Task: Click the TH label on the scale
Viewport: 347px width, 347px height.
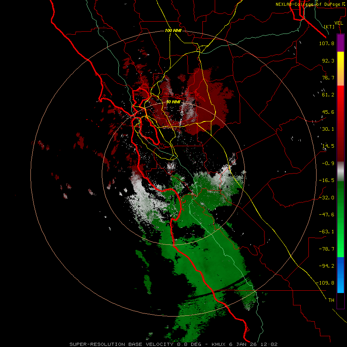Action: [331, 300]
